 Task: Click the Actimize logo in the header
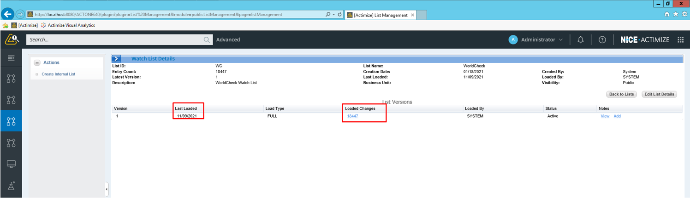(x=11, y=40)
